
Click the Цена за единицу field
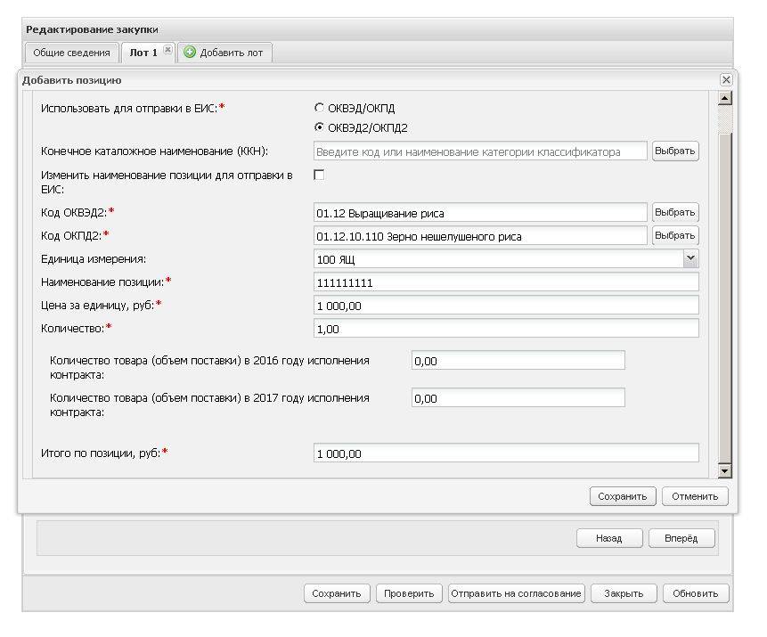506,306
